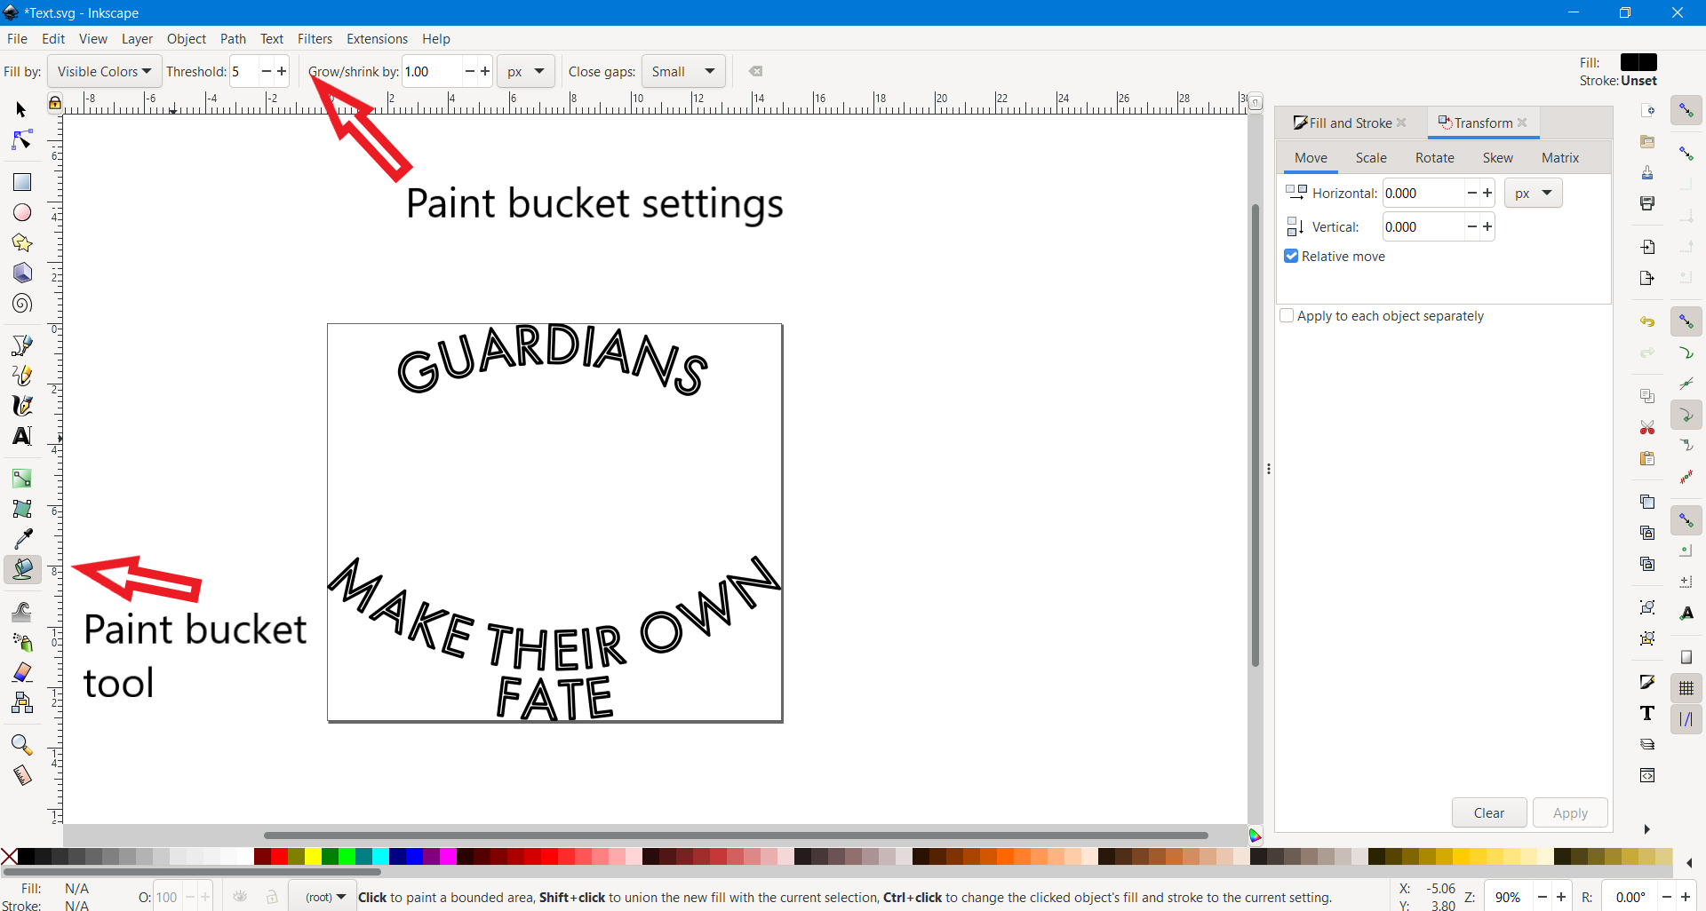Select the Spiral tool

pos(22,304)
